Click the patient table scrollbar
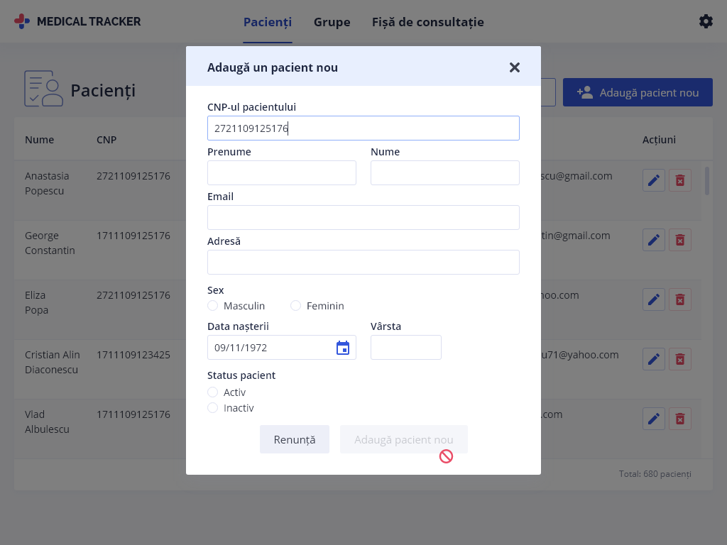Viewport: 727px width, 545px height. (x=706, y=181)
